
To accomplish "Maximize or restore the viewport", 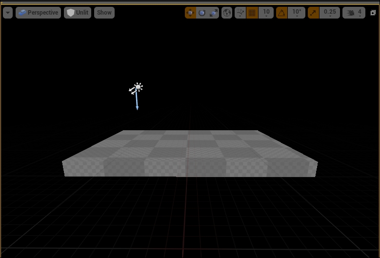I will click(373, 13).
